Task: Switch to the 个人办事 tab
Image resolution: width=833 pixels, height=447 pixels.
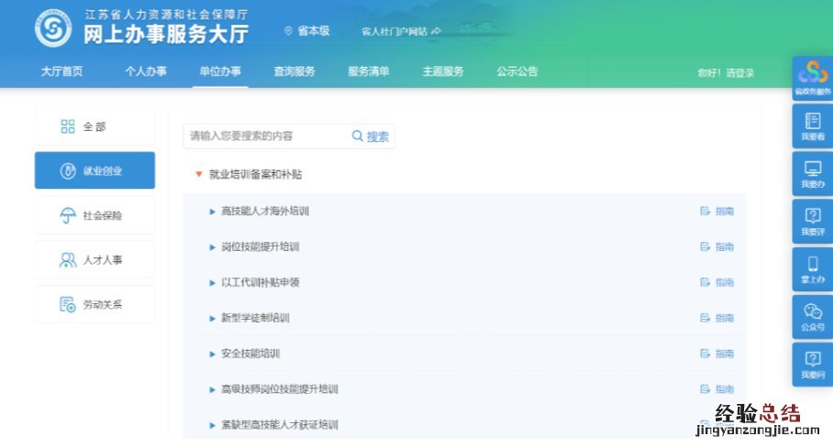Action: (x=146, y=71)
